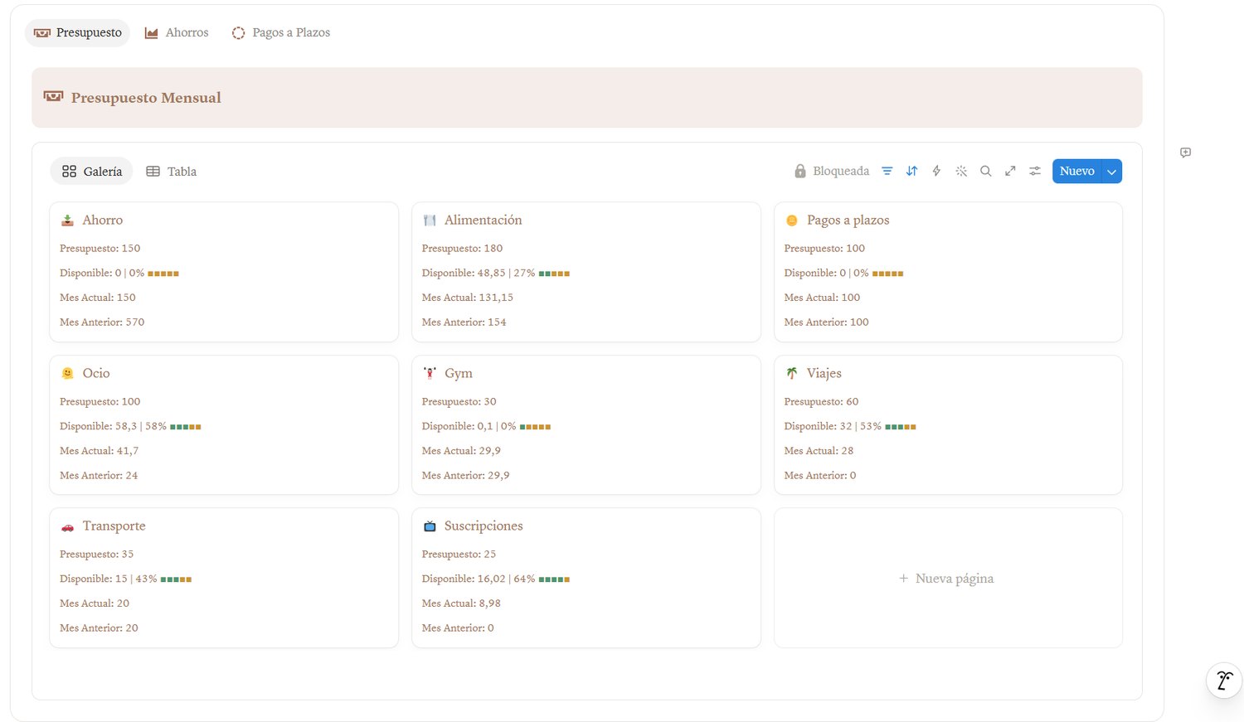Click the Suscripciones card's TV icon

point(430,526)
